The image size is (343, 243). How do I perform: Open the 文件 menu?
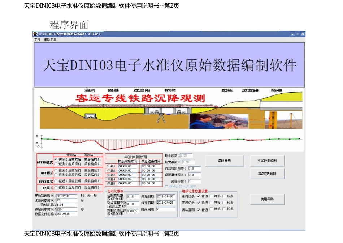click(x=37, y=39)
